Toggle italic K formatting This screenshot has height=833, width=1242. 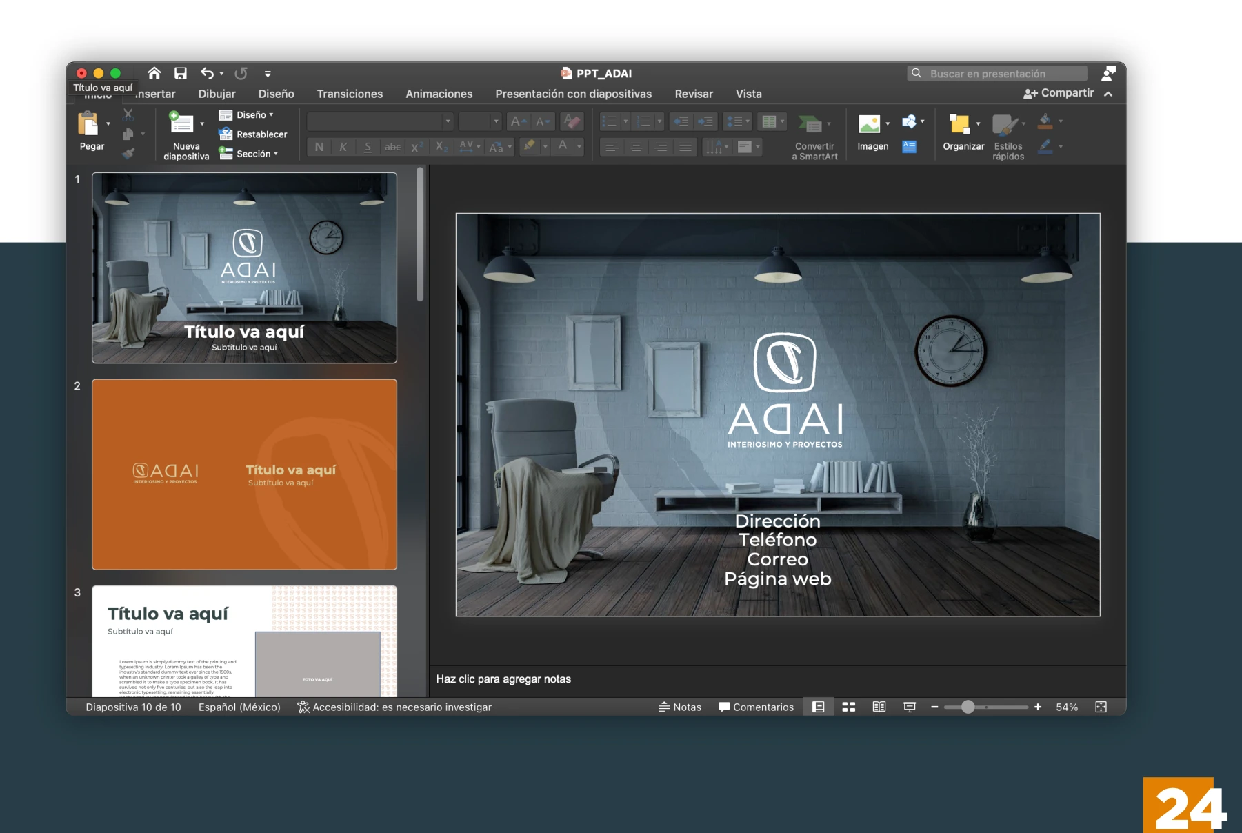(343, 147)
